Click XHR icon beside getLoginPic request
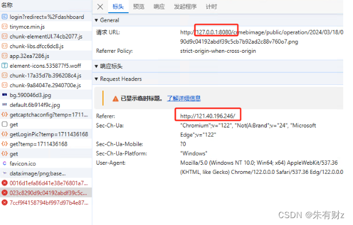 [5, 134]
